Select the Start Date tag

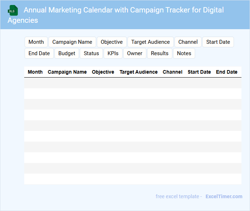218,42
